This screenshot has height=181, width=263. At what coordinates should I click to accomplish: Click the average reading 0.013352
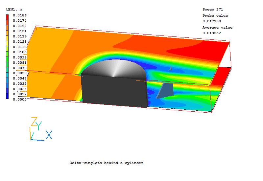[211, 33]
